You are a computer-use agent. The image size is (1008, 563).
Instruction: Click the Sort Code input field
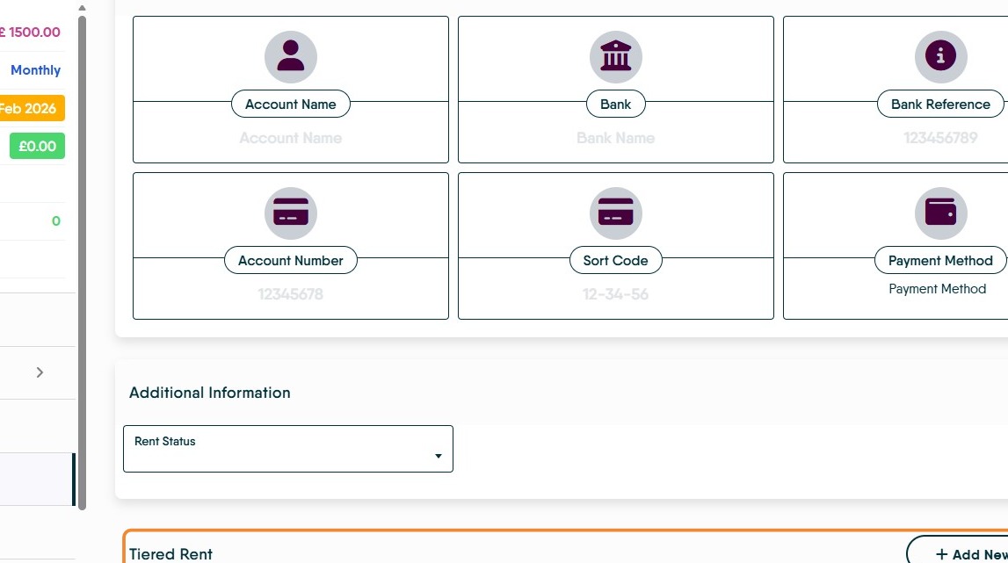click(x=615, y=294)
